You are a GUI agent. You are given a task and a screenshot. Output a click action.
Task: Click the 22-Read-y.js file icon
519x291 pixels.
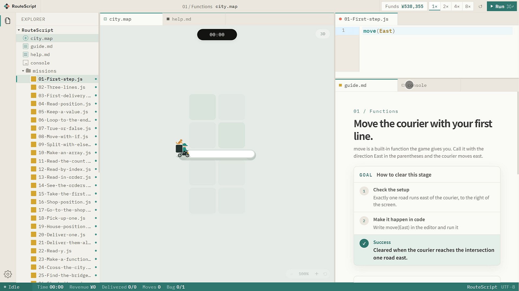point(34,251)
